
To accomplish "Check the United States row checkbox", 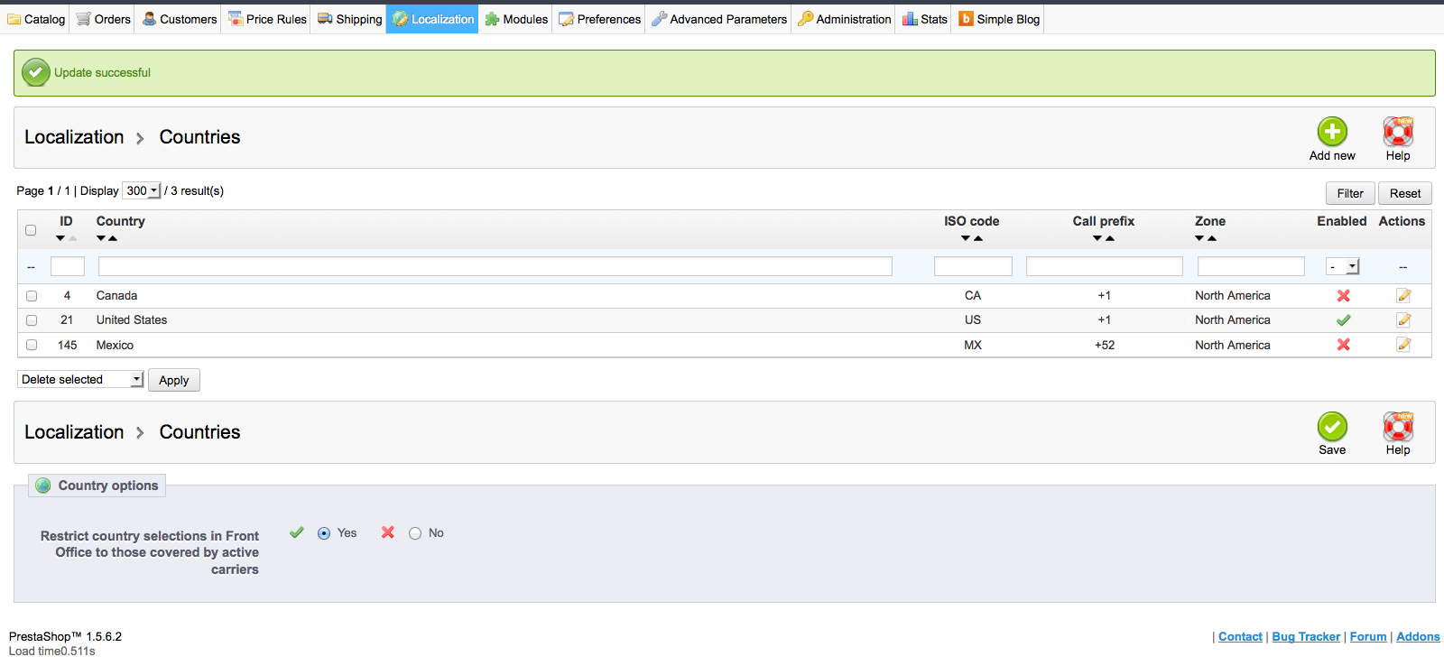I will pyautogui.click(x=32, y=320).
